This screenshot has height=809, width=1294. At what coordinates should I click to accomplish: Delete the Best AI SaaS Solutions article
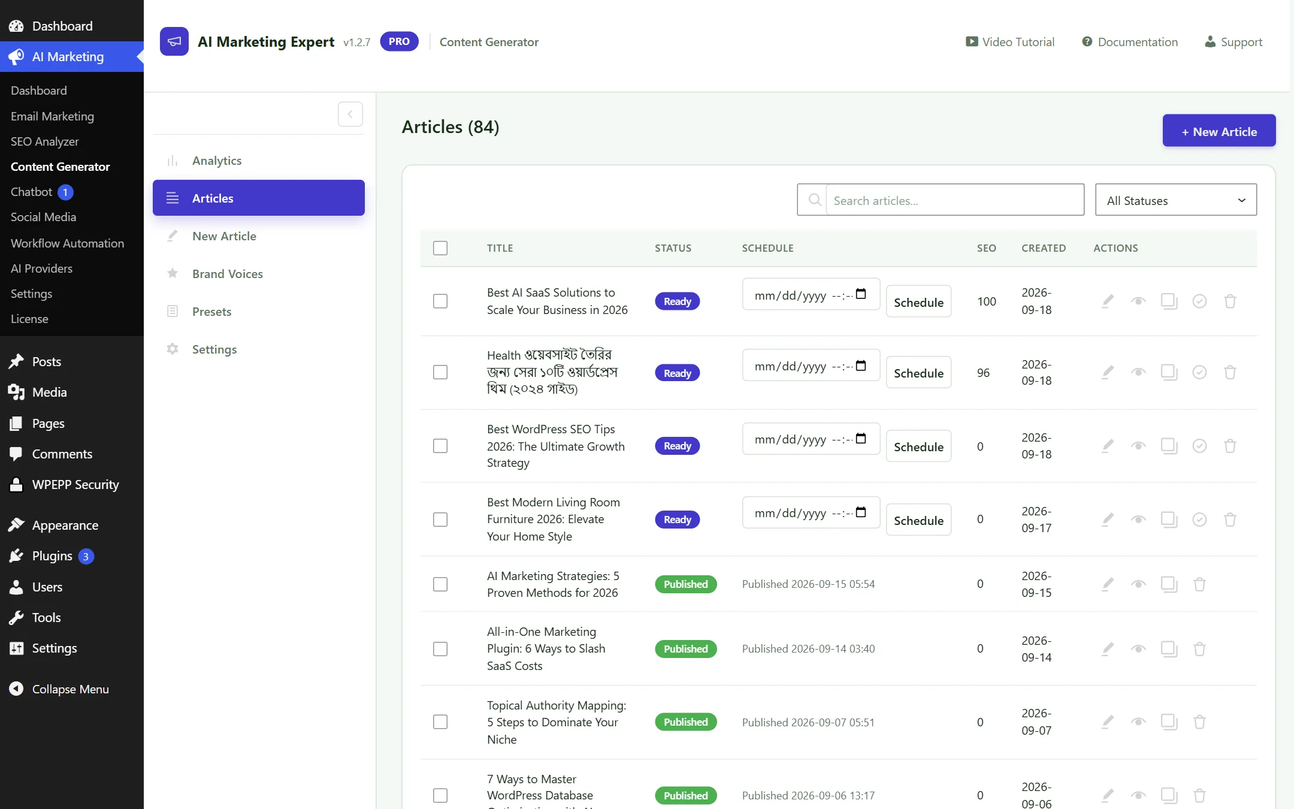click(x=1230, y=301)
